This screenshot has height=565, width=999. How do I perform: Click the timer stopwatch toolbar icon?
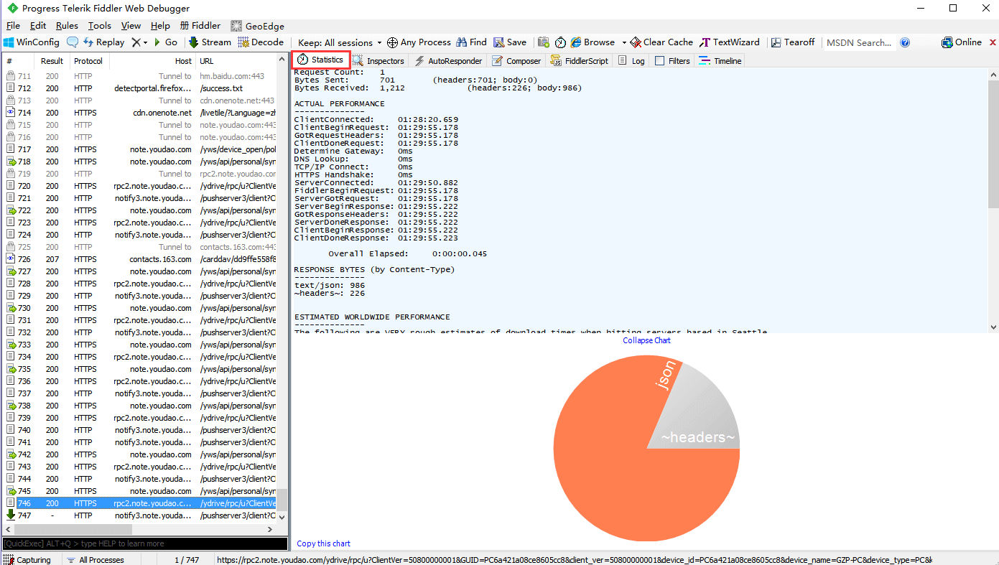(x=560, y=42)
